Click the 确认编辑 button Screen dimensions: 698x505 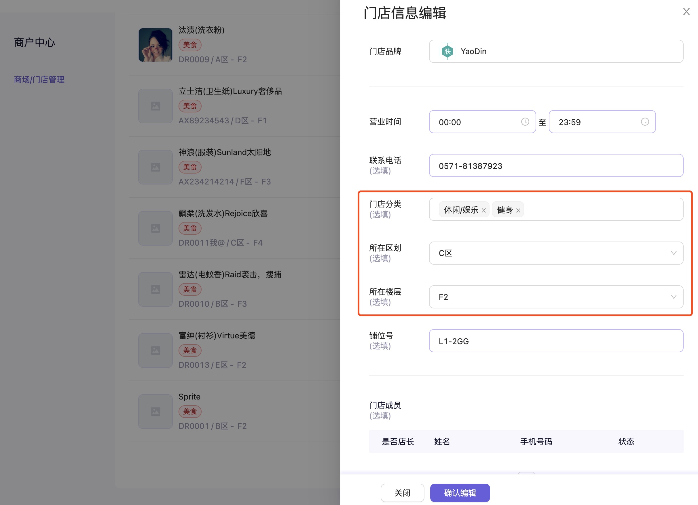460,493
